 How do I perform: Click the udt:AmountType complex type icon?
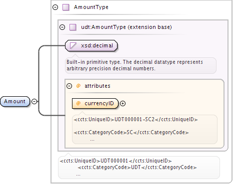pos(73,27)
